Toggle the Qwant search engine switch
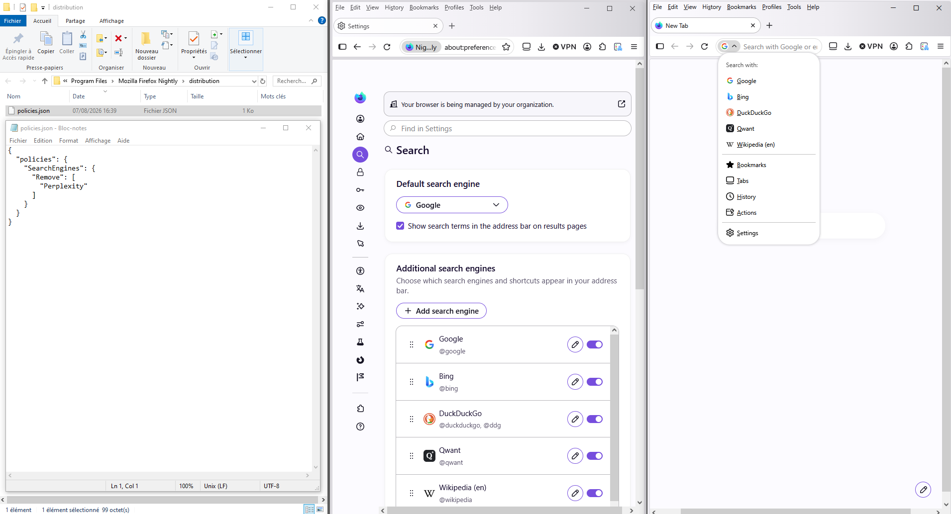 [595, 456]
